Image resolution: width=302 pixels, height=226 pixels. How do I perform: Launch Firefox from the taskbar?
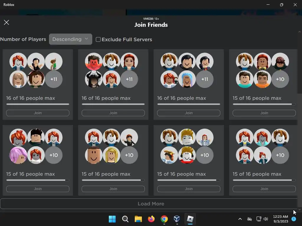click(x=151, y=219)
